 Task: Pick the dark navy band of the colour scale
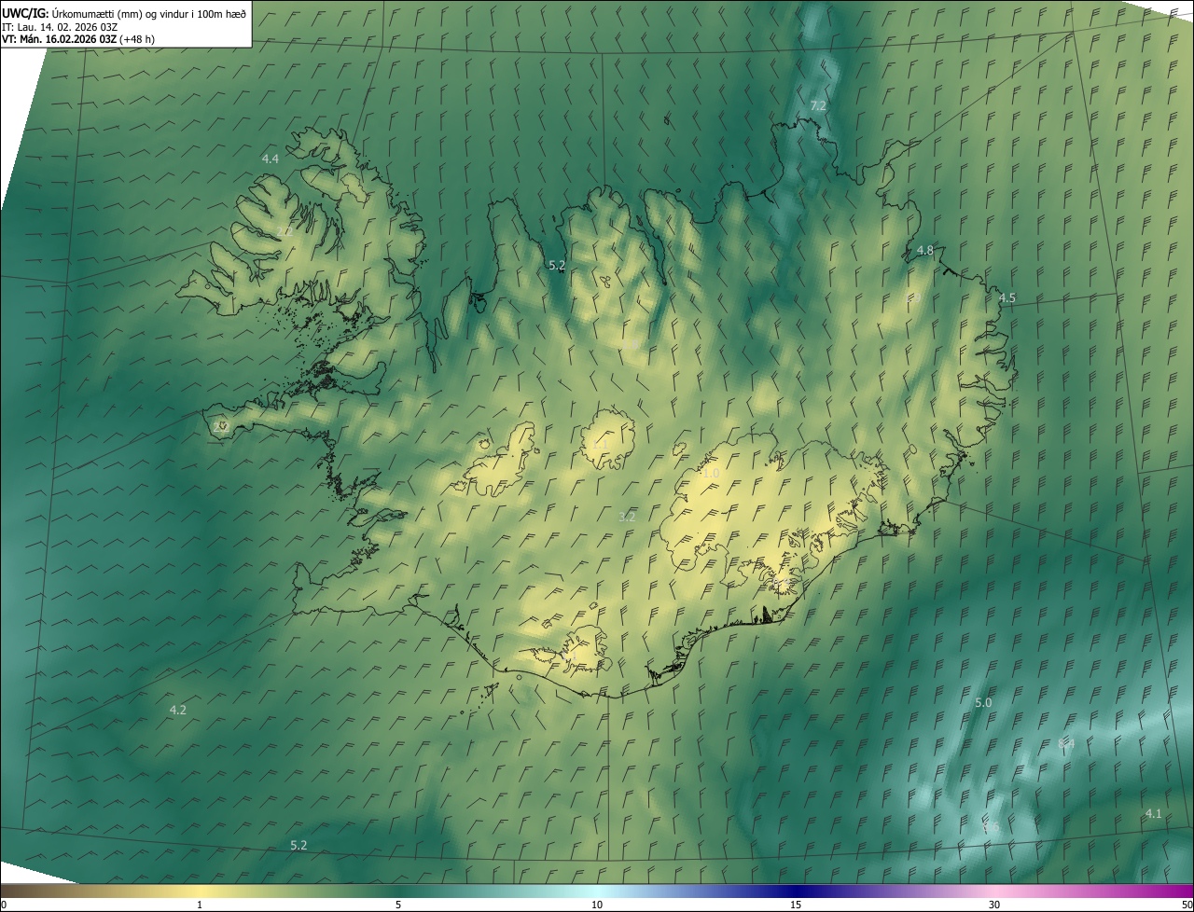coord(796,891)
